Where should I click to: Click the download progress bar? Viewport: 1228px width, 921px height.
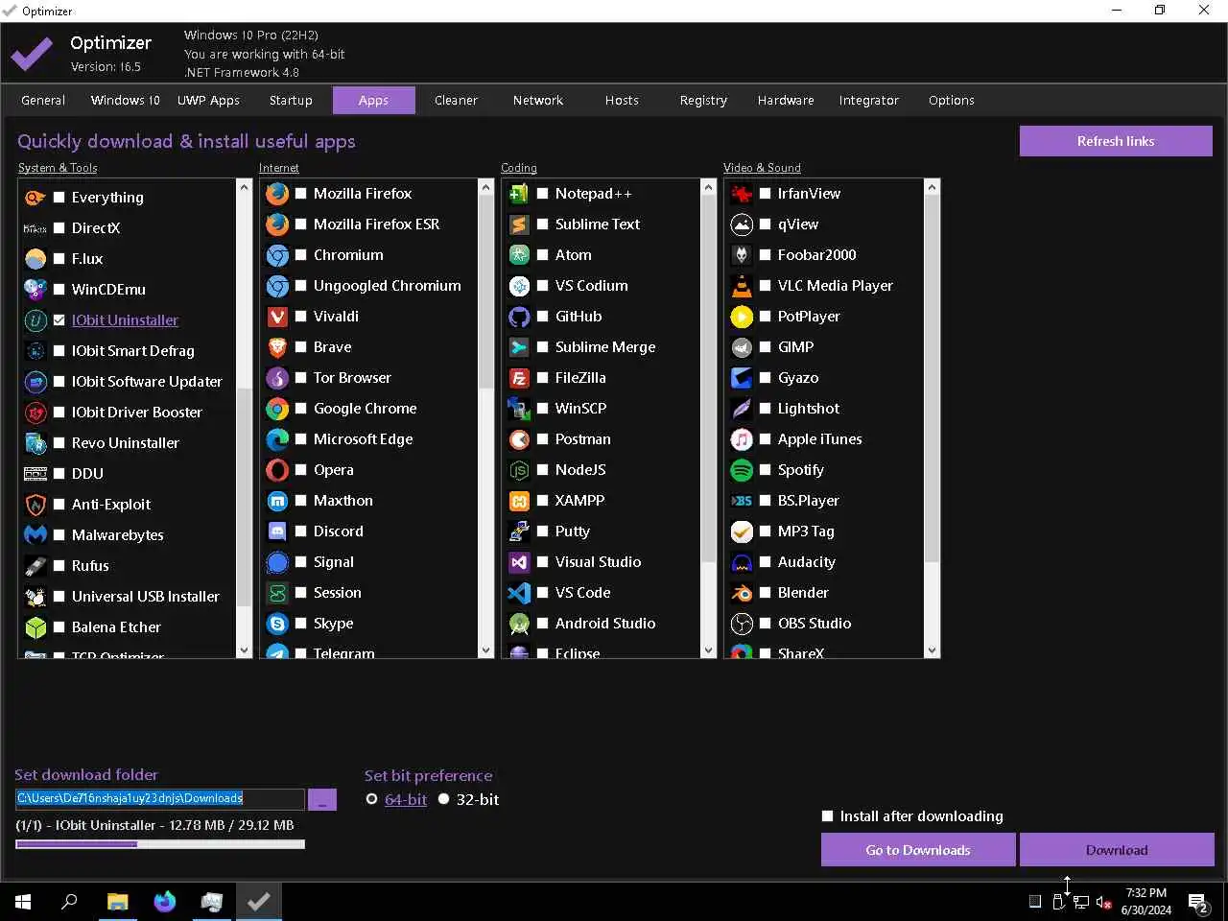[160, 844]
